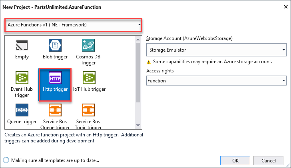Select the Service Bus Topic trigger icon

(x=88, y=110)
